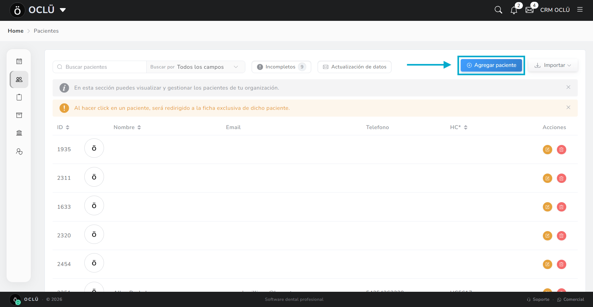Open the user settings icon in sidebar

coord(19,151)
